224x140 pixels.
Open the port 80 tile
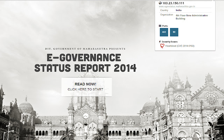pos(174,32)
